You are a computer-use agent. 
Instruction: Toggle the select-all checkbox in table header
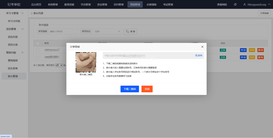point(38,43)
